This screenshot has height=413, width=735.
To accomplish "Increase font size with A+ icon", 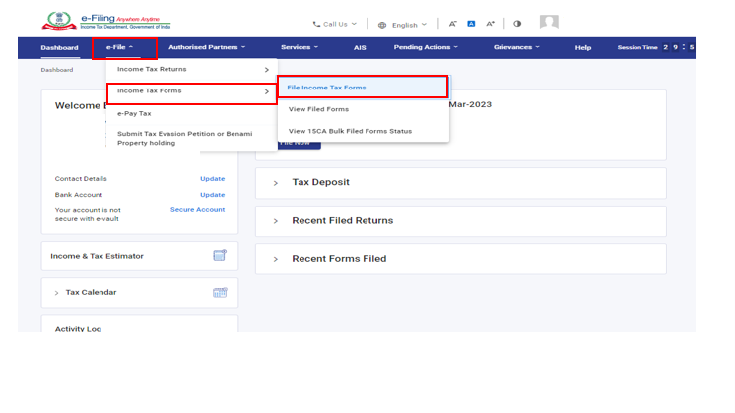I will tap(490, 24).
